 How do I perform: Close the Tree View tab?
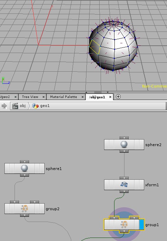(44, 97)
